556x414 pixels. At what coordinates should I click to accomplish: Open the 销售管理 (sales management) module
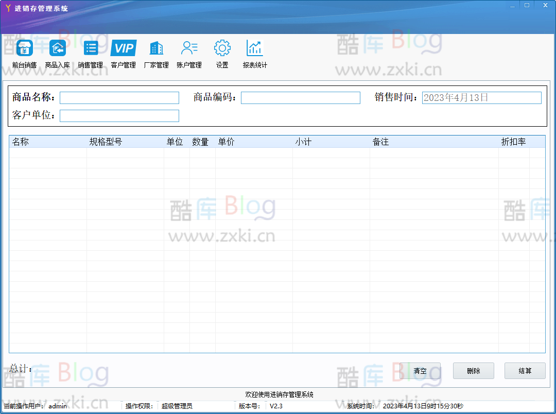[91, 53]
